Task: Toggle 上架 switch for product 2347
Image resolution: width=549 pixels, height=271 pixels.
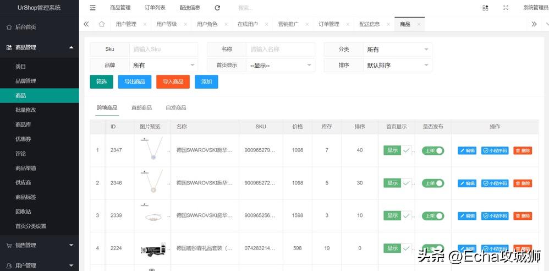Action: click(x=433, y=150)
